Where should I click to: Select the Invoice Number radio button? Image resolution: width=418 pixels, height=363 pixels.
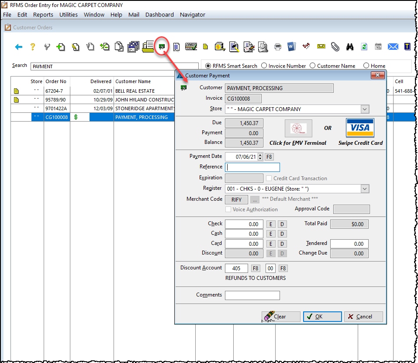click(x=264, y=66)
